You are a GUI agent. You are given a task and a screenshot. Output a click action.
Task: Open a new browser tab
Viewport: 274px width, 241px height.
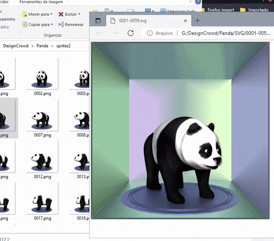pyautogui.click(x=197, y=21)
